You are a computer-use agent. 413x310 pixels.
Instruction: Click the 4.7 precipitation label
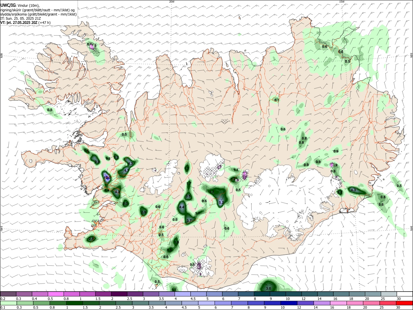click(x=127, y=170)
